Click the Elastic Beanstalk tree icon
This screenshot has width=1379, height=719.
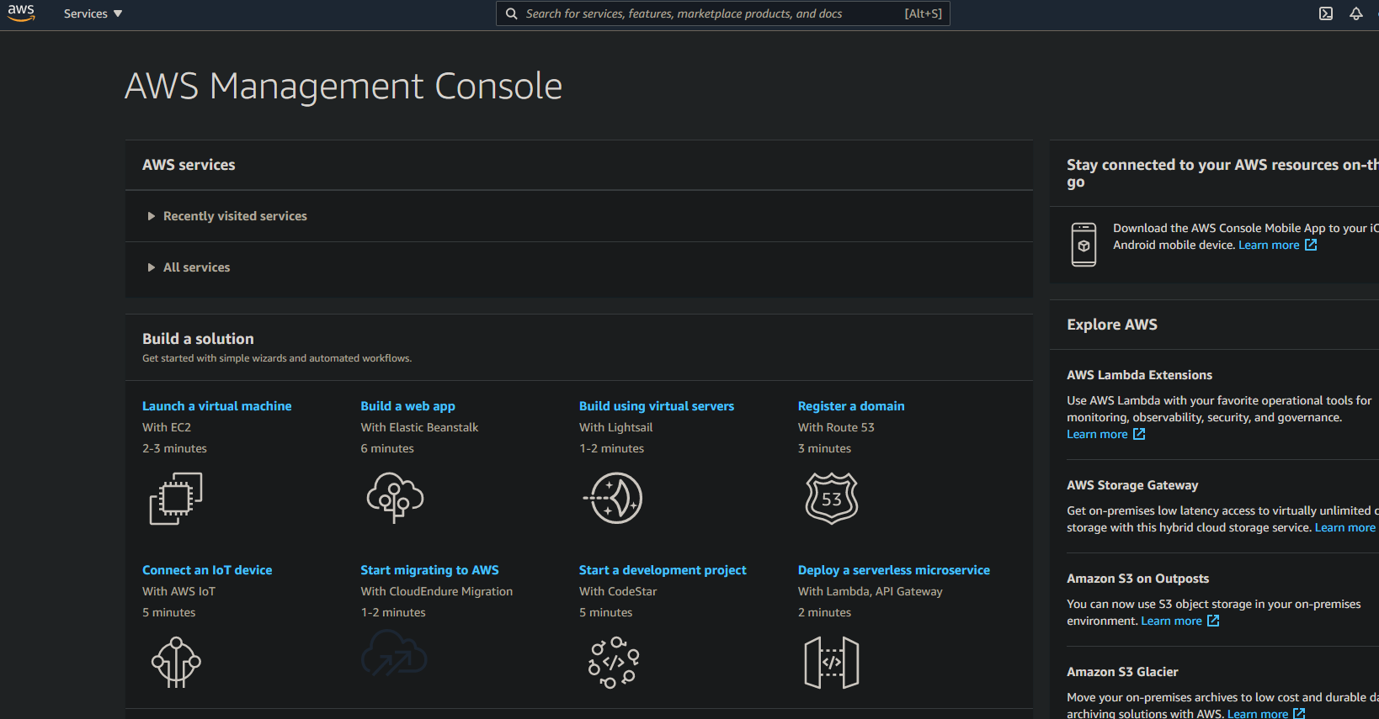coord(395,497)
